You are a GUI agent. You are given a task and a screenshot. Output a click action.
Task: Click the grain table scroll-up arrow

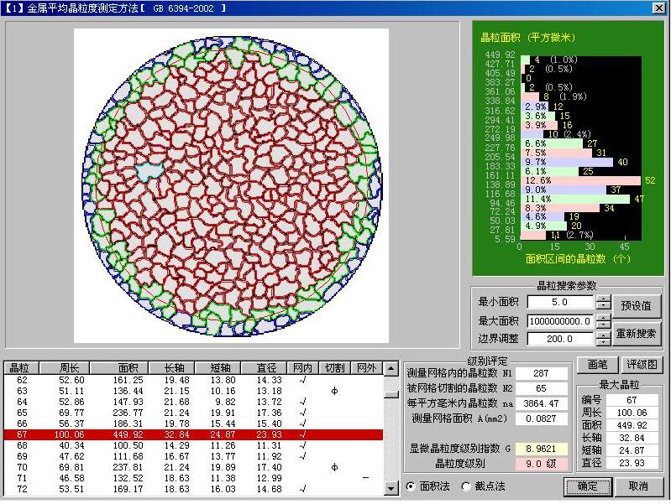pos(391,368)
